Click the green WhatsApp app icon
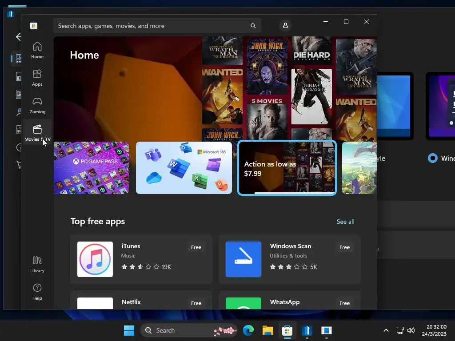This screenshot has height=341, width=455. [243, 303]
